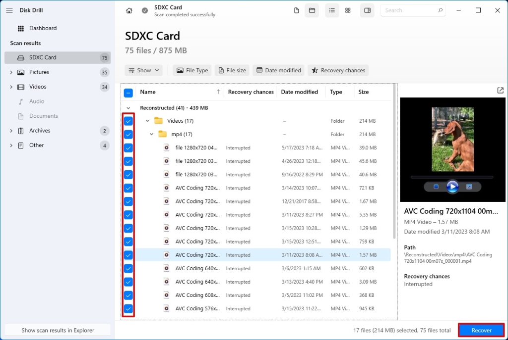Switch to list view in the toolbar
Viewport: 508px width, 340px height.
click(x=332, y=10)
